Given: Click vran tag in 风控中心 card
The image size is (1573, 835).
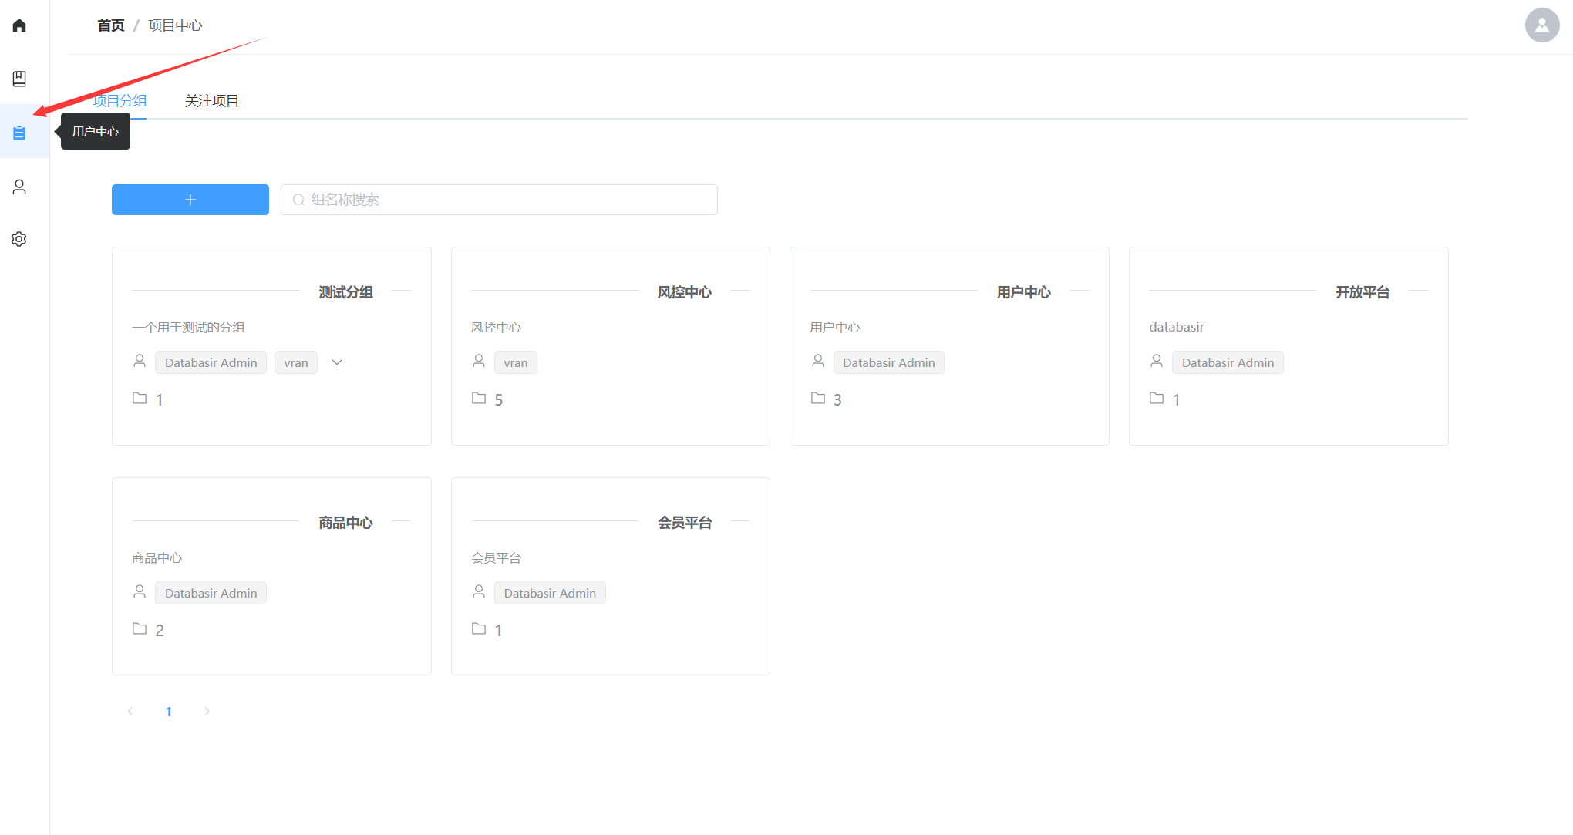Looking at the screenshot, I should pos(515,362).
